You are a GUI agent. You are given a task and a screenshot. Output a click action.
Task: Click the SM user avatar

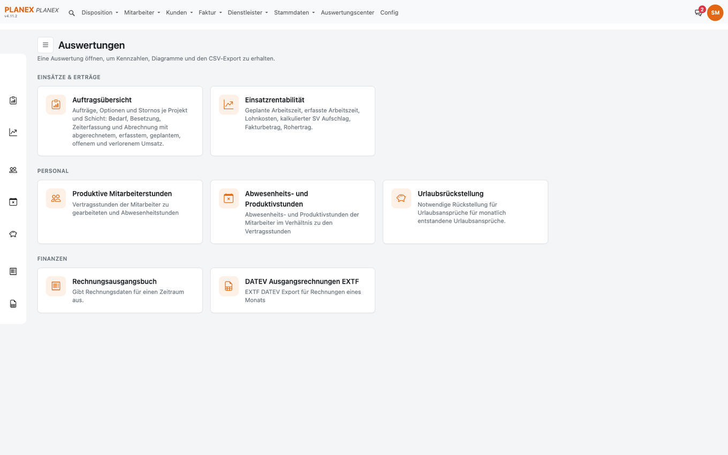(715, 12)
